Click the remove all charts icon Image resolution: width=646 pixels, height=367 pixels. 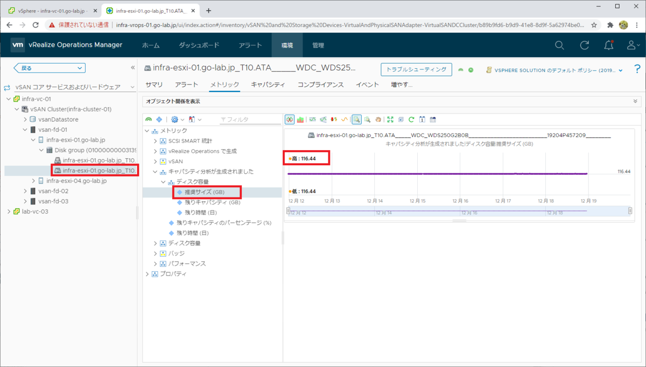[401, 119]
